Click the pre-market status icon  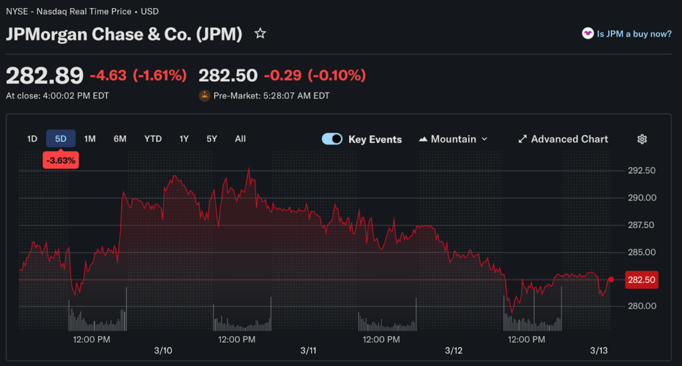click(204, 96)
